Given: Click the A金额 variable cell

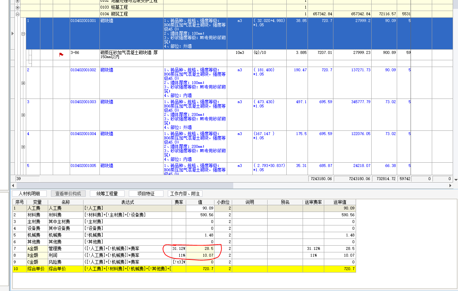Looking at the screenshot, I should (x=37, y=249).
